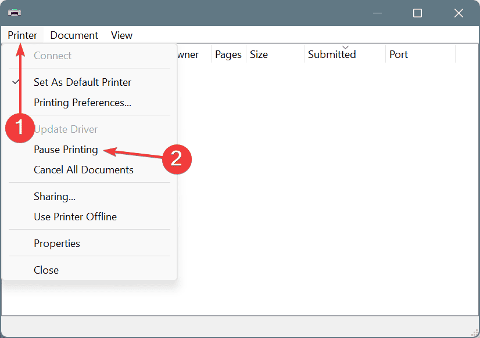Minimize the print queue window
This screenshot has height=338, width=480.
pos(378,13)
